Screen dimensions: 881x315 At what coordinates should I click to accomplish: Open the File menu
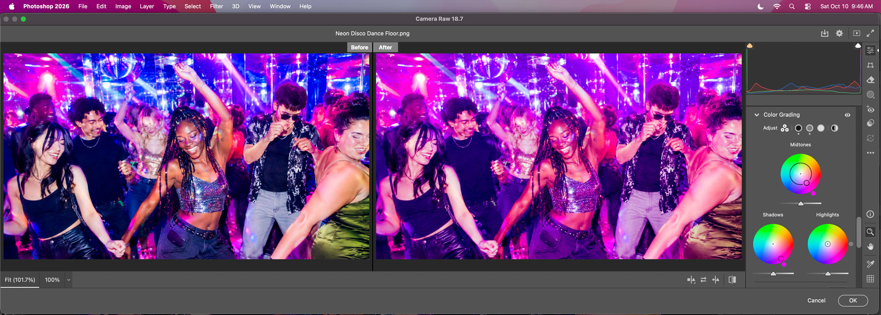[x=83, y=6]
